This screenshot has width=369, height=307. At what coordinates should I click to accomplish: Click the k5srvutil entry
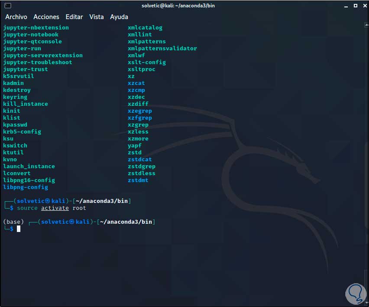(x=19, y=76)
